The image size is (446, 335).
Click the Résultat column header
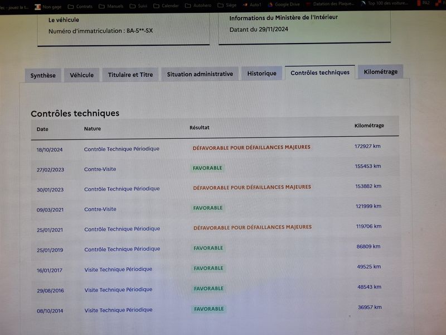pyautogui.click(x=200, y=128)
